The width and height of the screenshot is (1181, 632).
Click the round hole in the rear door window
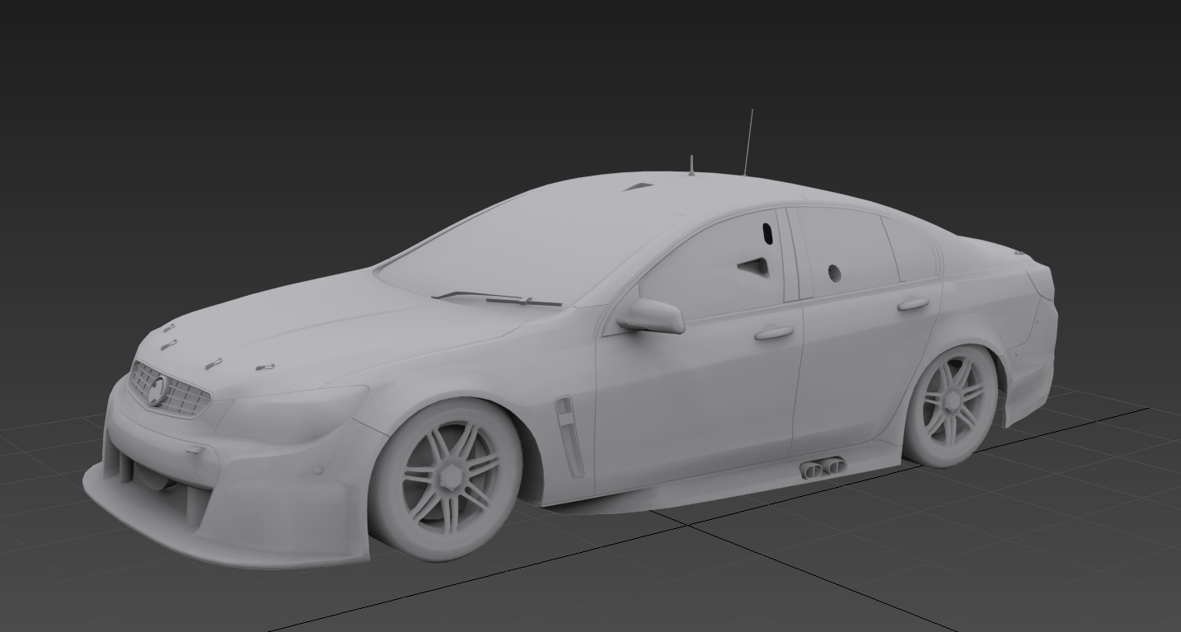834,273
